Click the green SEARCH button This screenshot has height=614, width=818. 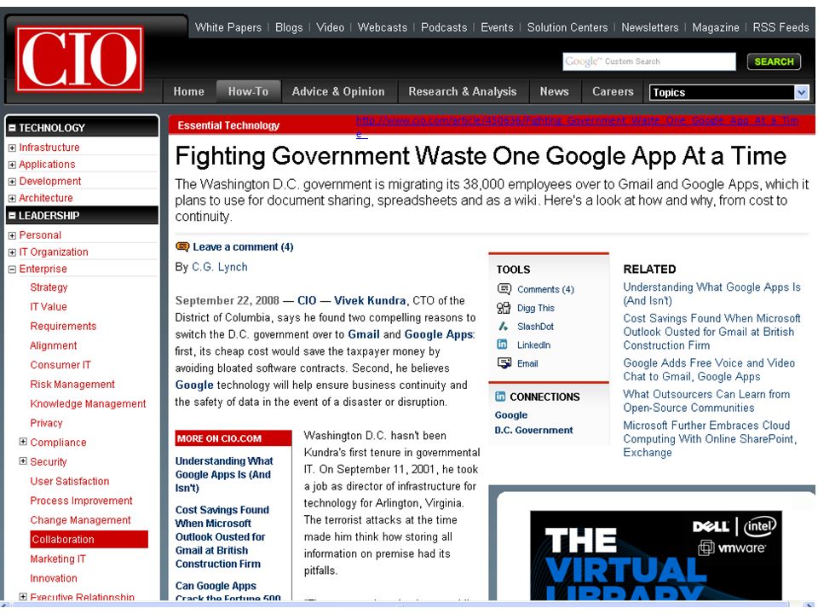pos(774,61)
